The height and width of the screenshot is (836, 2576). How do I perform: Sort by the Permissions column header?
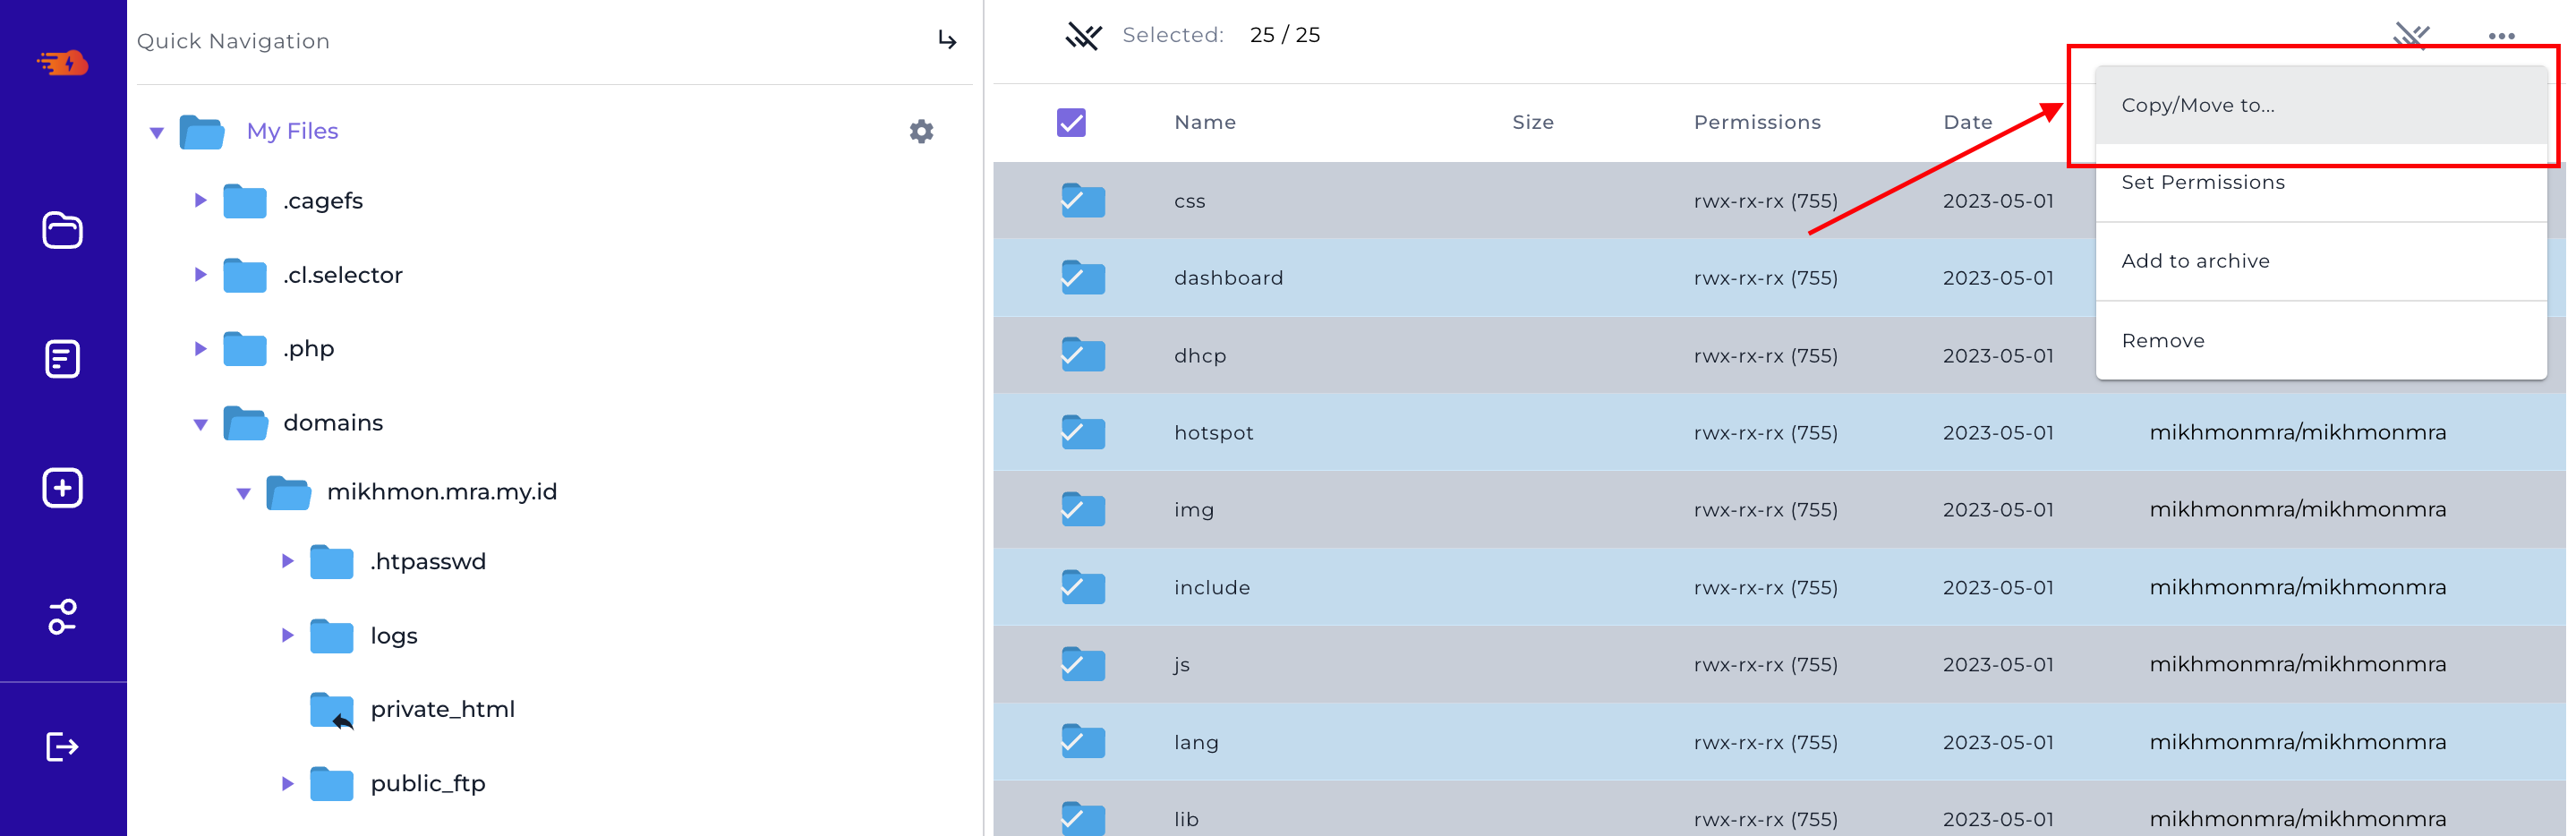click(1757, 122)
